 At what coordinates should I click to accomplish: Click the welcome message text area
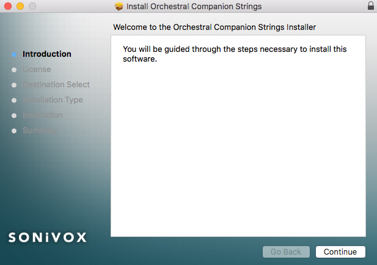pyautogui.click(x=238, y=136)
